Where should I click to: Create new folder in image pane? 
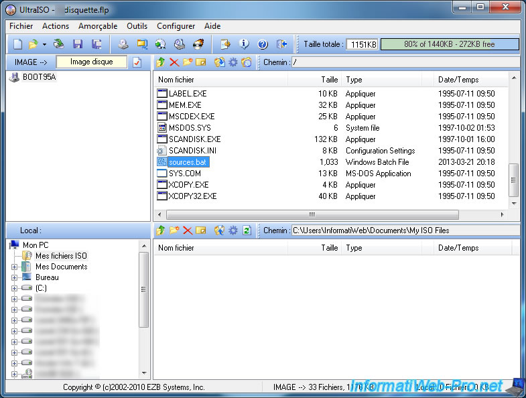pos(188,62)
